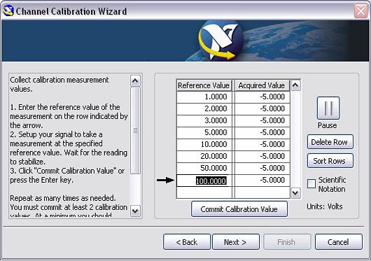This screenshot has height=261, width=371.
Task: Click the Channel Calibration Wizard title icon
Action: coord(8,11)
